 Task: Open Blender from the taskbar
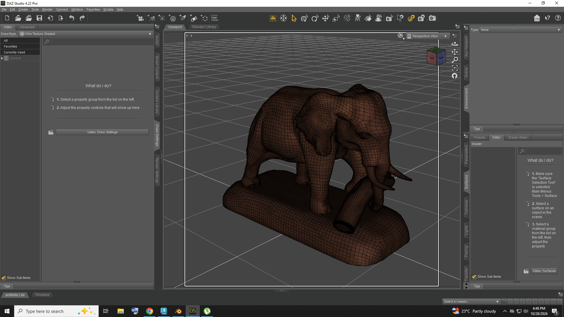pyautogui.click(x=178, y=311)
